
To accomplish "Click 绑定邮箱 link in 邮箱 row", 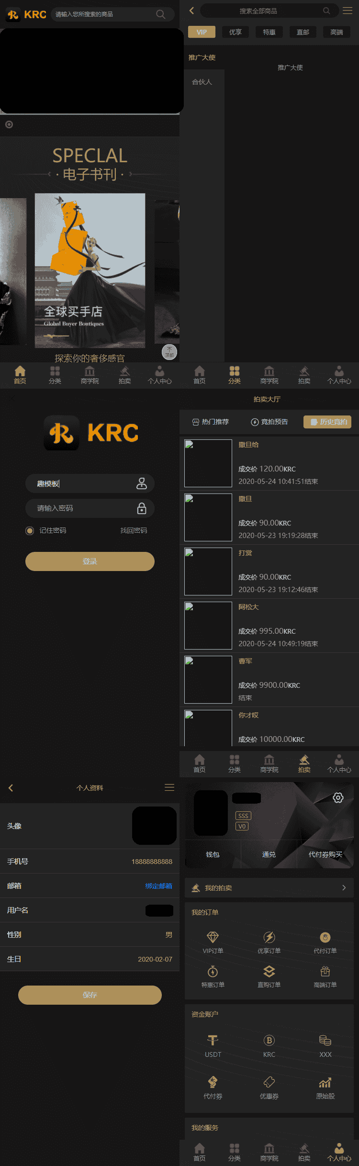I will pyautogui.click(x=159, y=886).
